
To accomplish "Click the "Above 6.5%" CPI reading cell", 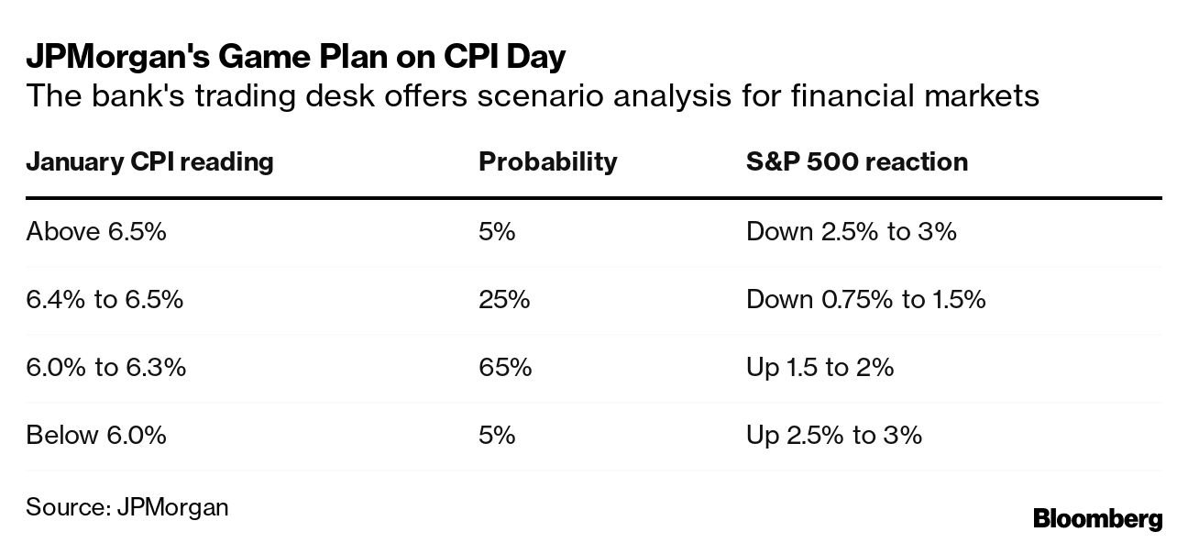I will point(96,231).
